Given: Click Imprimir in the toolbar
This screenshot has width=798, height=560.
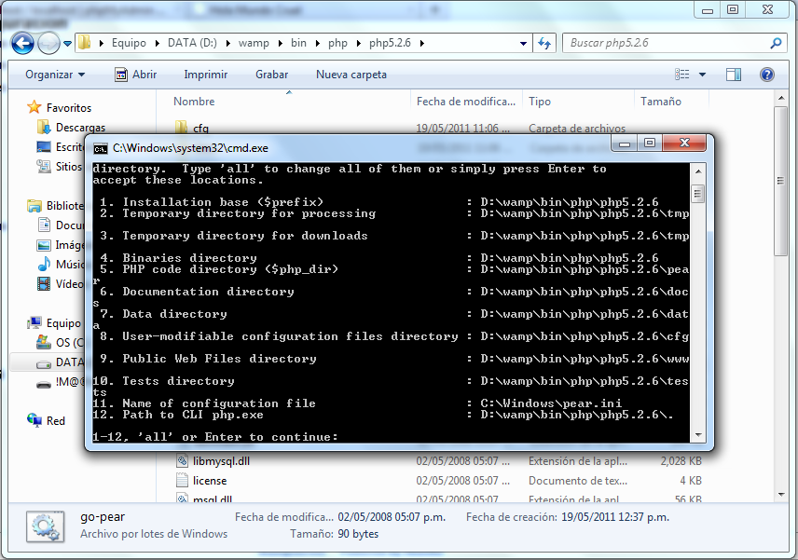Looking at the screenshot, I should (x=205, y=75).
